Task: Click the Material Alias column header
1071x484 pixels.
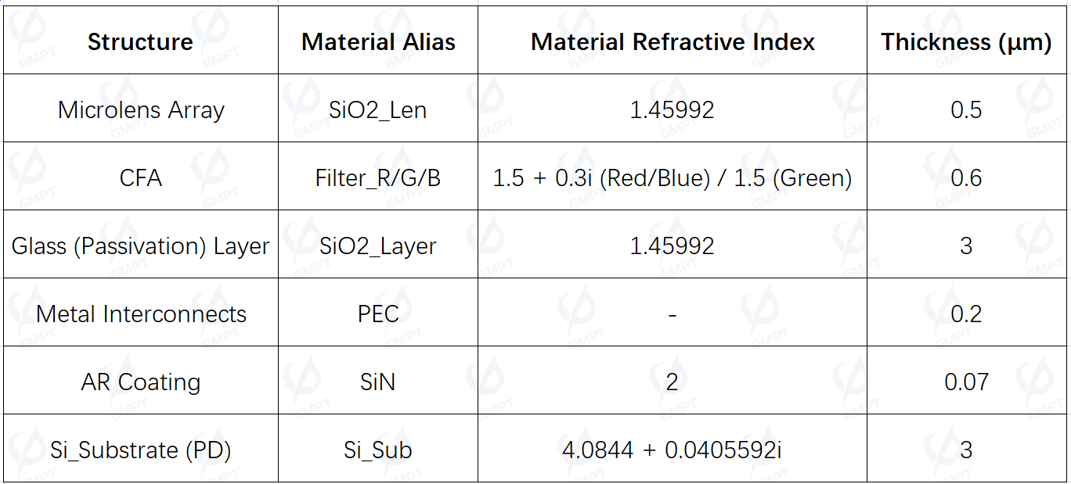Action: coord(378,41)
